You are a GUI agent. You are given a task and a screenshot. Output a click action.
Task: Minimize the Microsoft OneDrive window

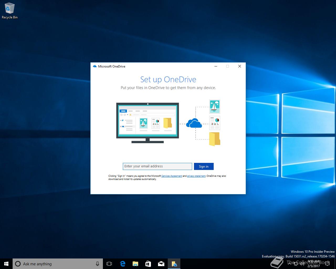pyautogui.click(x=216, y=66)
